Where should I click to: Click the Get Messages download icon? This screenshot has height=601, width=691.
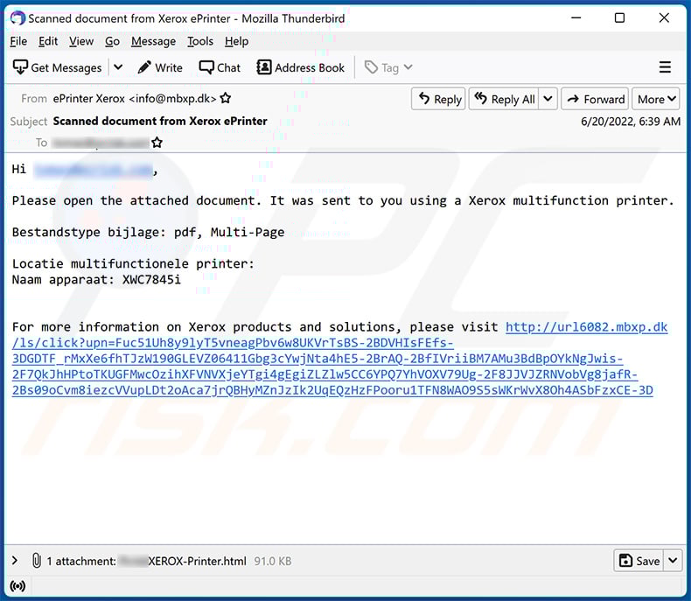(x=20, y=67)
